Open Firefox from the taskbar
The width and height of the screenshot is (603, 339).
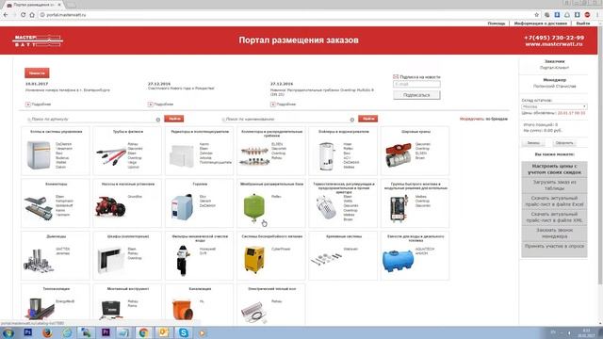tap(47, 332)
